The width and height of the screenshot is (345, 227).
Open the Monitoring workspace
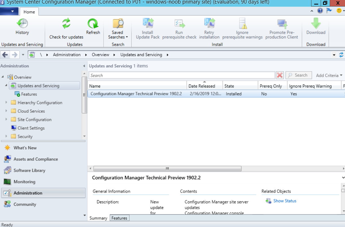(x=24, y=182)
